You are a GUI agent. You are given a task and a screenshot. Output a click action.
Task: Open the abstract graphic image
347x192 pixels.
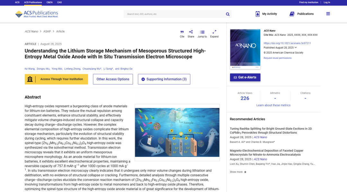point(177,132)
